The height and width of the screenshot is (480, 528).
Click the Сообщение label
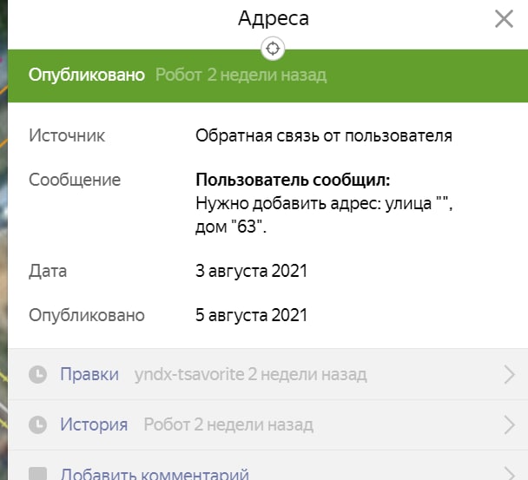click(x=75, y=180)
